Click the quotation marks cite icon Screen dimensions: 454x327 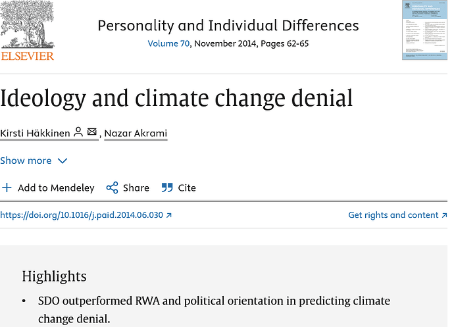[167, 188]
